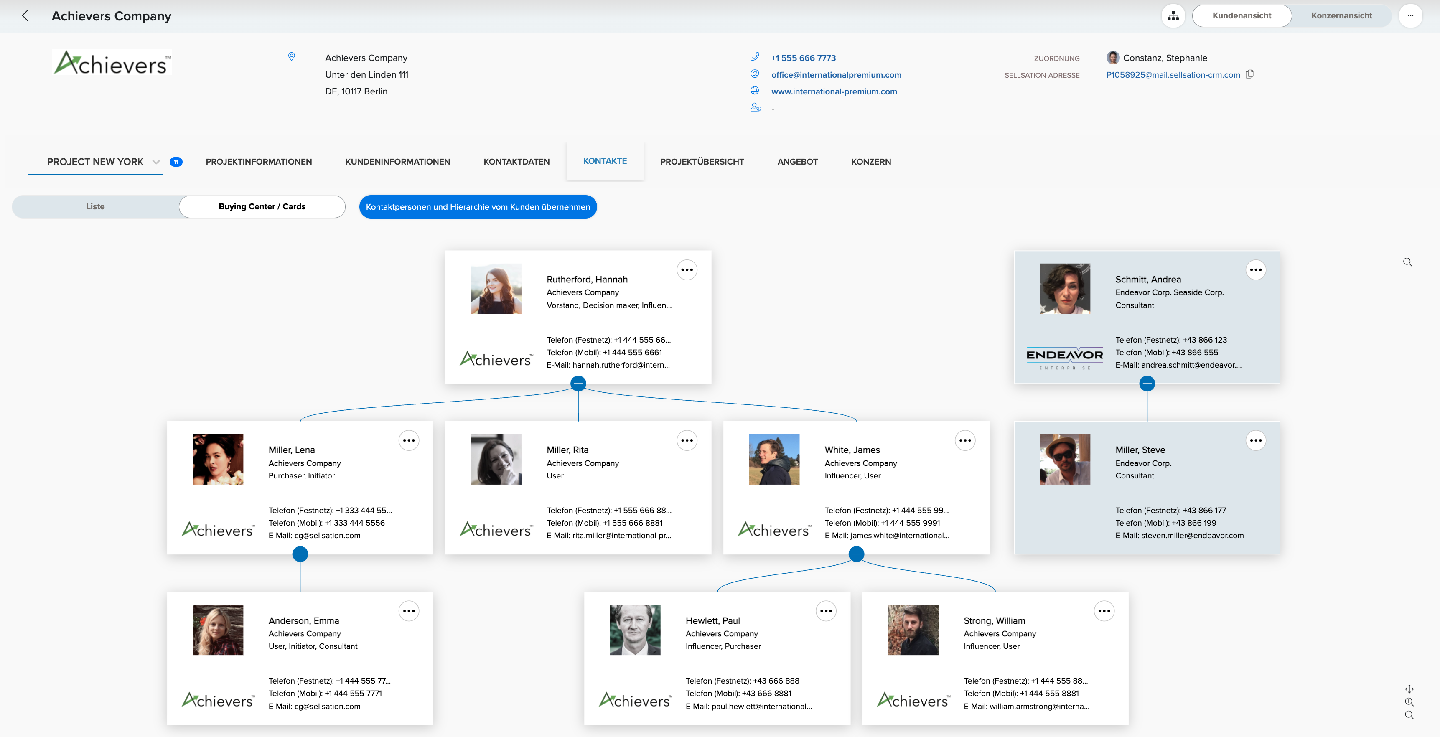This screenshot has width=1440, height=737.
Task: Click the move/pan chart icon
Action: coord(1409,689)
